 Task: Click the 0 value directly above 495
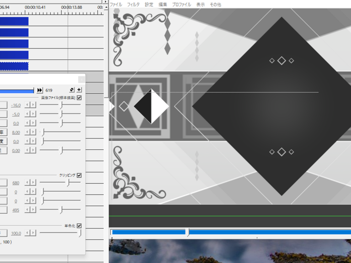[16, 201]
